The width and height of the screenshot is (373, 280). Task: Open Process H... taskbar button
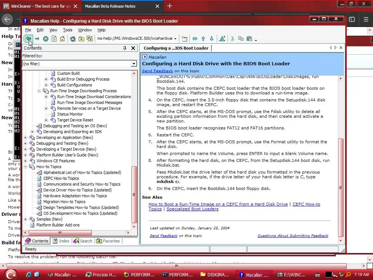coord(101,275)
